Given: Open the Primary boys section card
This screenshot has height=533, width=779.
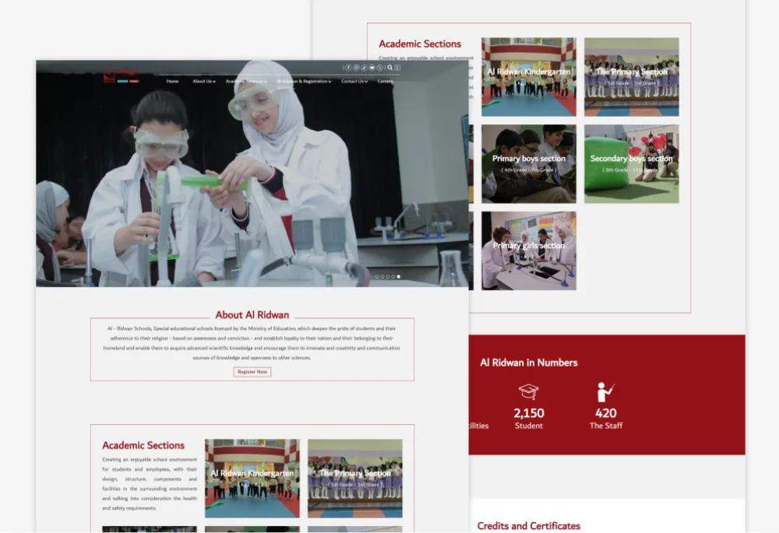Looking at the screenshot, I should [529, 163].
